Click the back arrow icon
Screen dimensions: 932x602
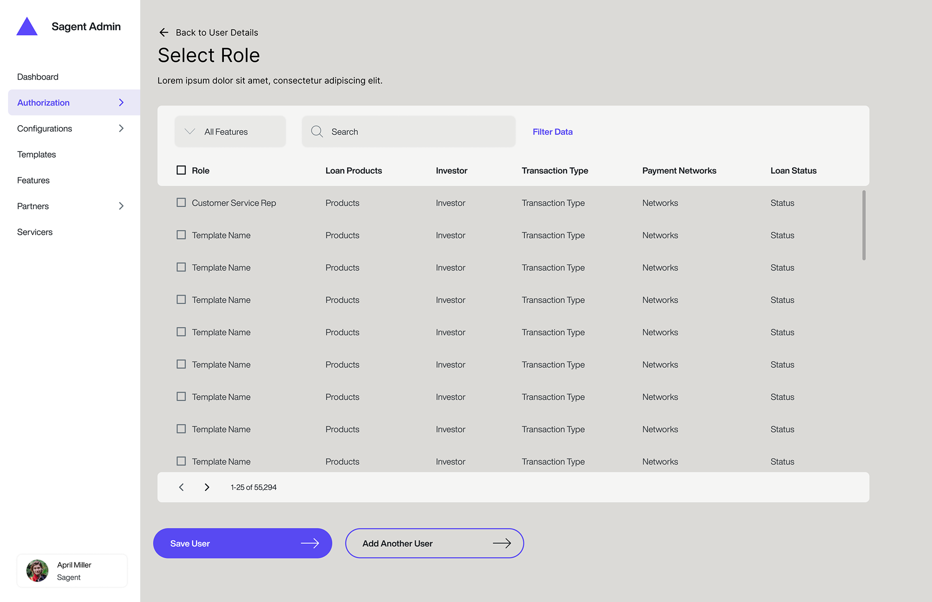point(164,33)
